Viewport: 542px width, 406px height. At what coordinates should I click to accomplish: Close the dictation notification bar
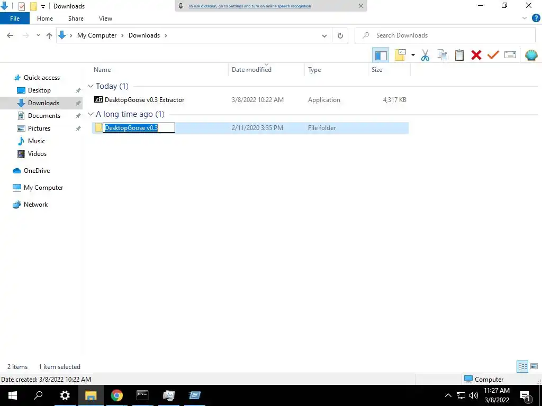pos(360,6)
